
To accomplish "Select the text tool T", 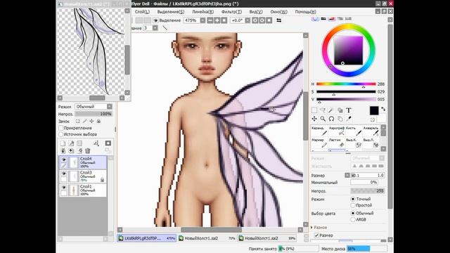I will click(x=349, y=110).
